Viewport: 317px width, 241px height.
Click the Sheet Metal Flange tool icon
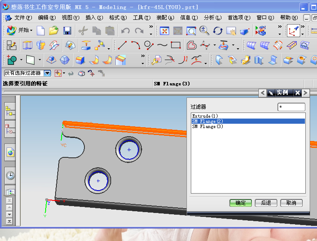tap(219, 60)
